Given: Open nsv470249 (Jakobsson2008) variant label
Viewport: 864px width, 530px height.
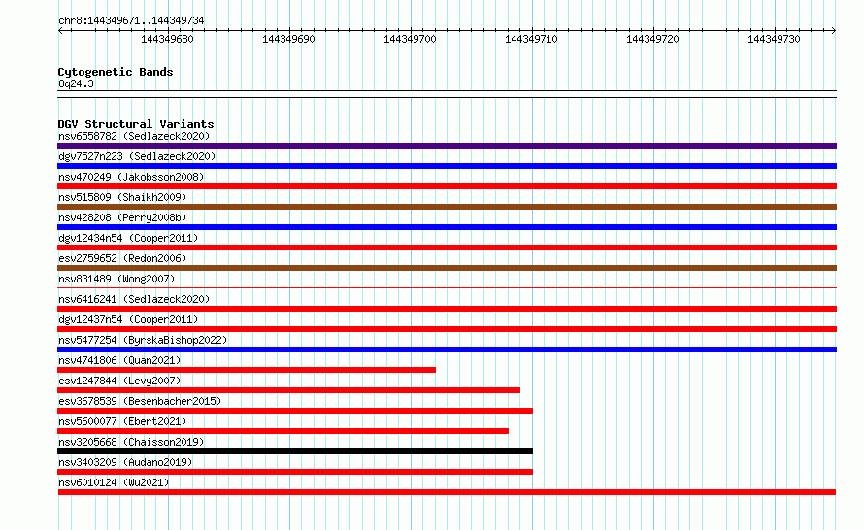Looking at the screenshot, I should (131, 177).
